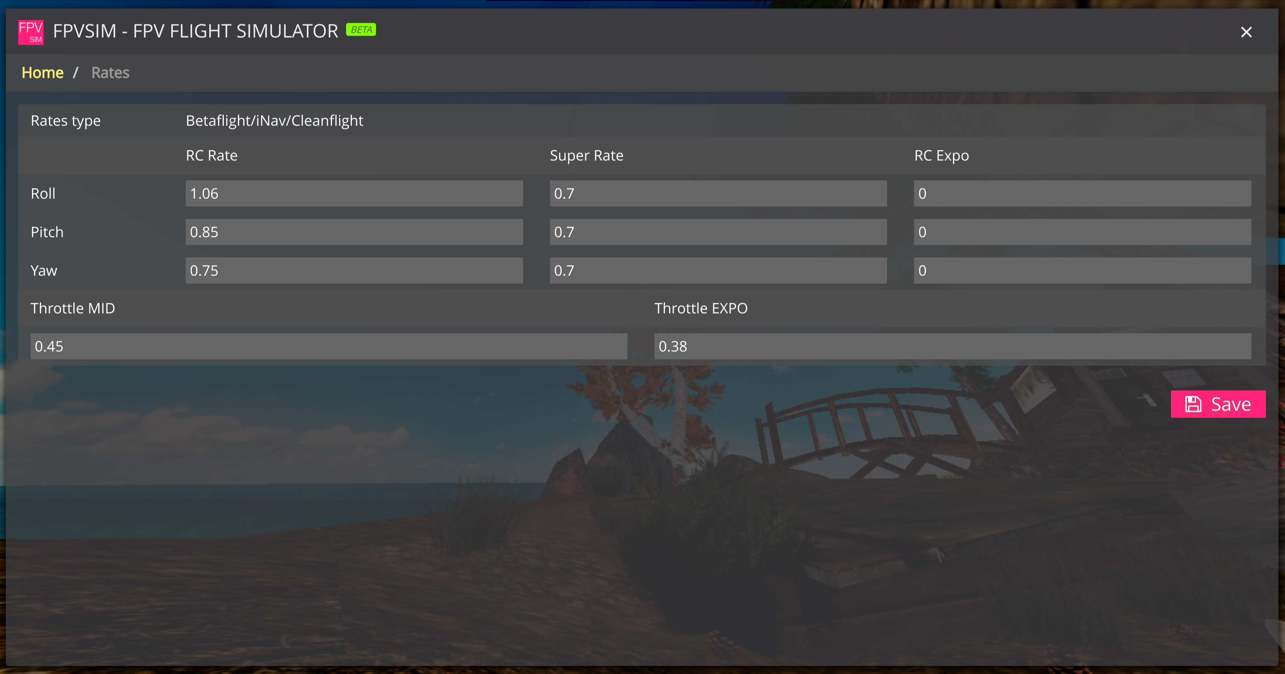Select the Yaw Super Rate input
The image size is (1285, 674).
pyautogui.click(x=718, y=270)
